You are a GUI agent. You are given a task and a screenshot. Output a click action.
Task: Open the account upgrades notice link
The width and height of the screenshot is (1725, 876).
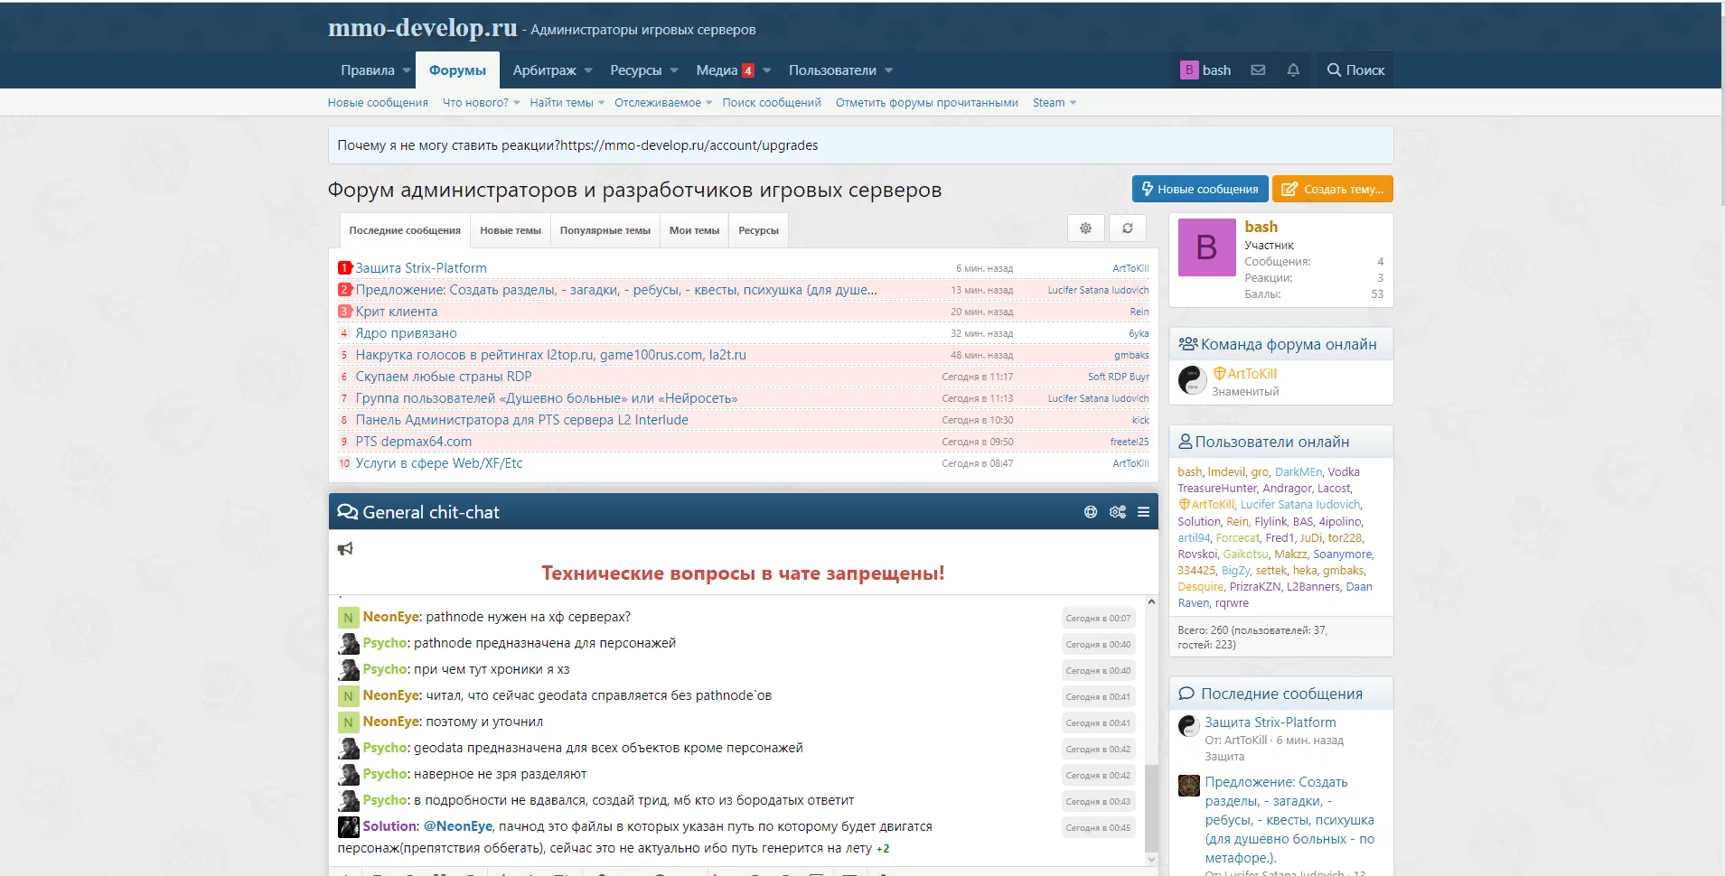click(x=689, y=145)
